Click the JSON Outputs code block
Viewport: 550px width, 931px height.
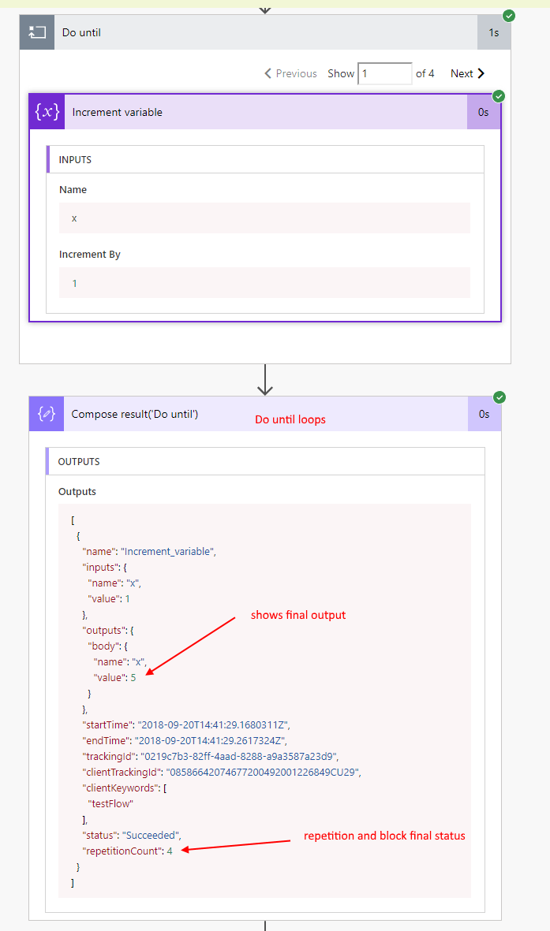tap(264, 700)
